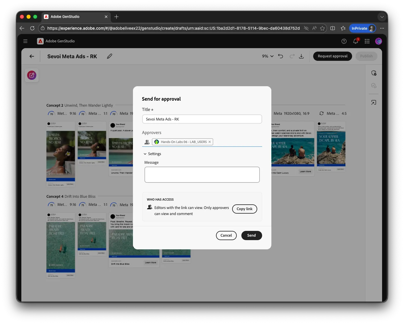Image resolution: width=404 pixels, height=324 pixels.
Task: Open the Adobe app switcher grid
Action: tap(367, 41)
